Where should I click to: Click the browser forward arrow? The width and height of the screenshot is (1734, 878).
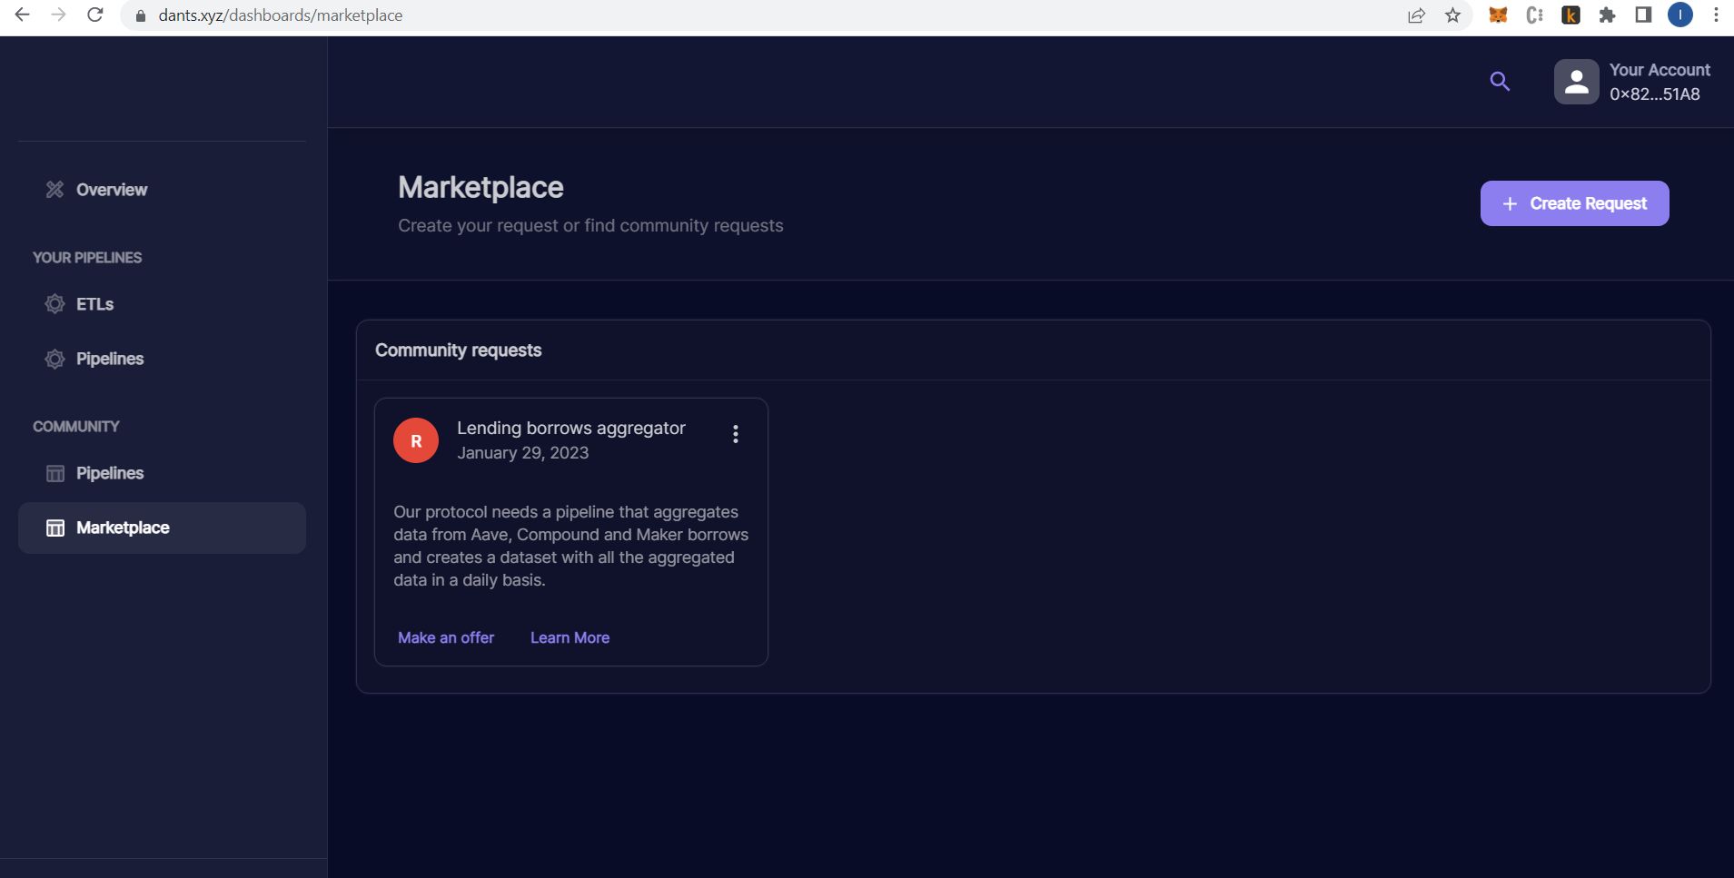tap(59, 15)
